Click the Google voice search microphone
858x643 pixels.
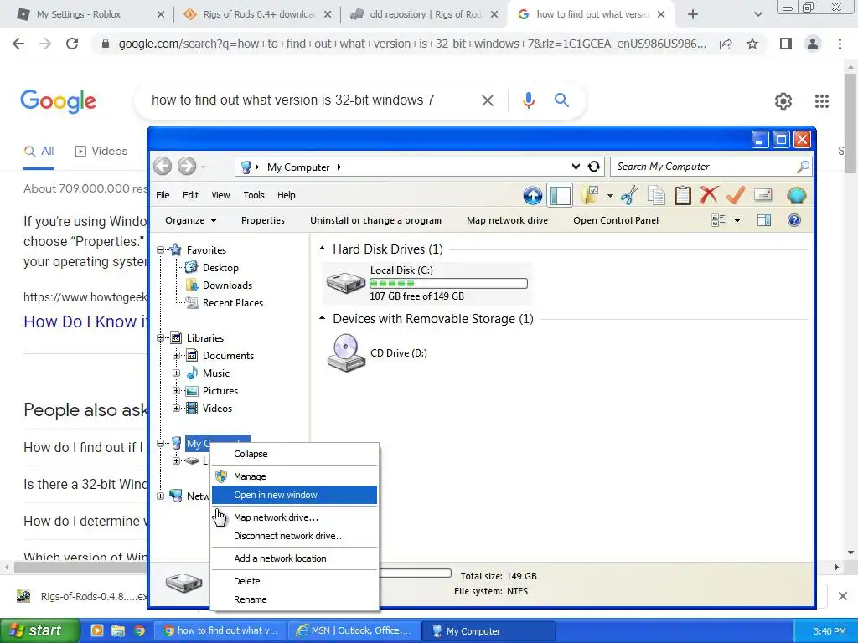pos(528,100)
